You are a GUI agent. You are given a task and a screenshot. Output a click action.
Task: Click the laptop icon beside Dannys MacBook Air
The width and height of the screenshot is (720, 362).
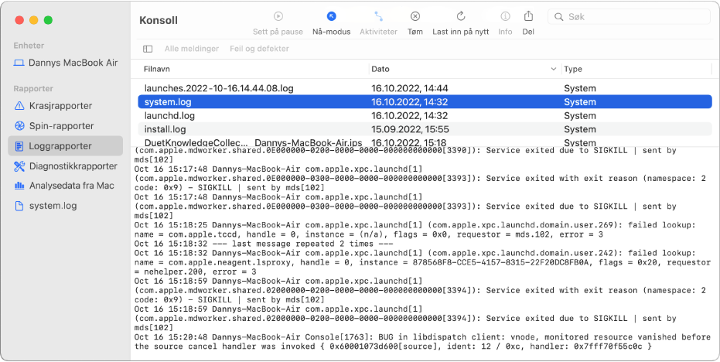[x=19, y=63]
